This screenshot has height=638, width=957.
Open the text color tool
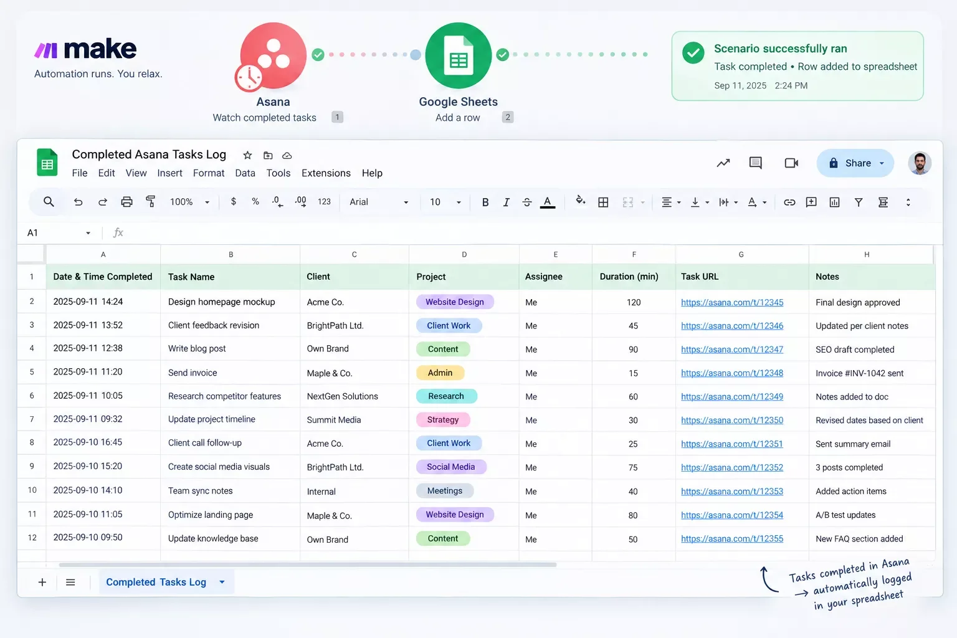click(548, 202)
